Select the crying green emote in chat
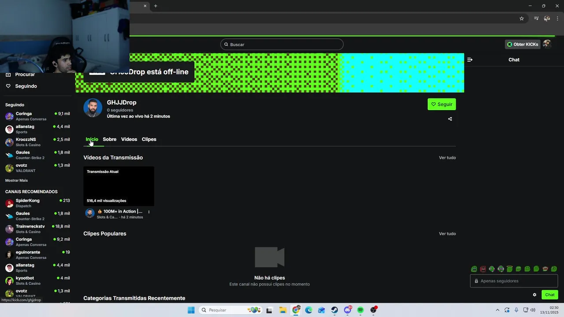Screen dimensions: 564x317 [474, 269]
